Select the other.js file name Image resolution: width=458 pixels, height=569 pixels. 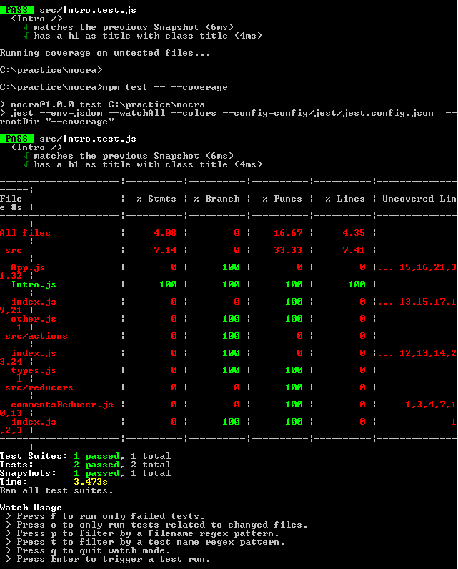(34, 319)
